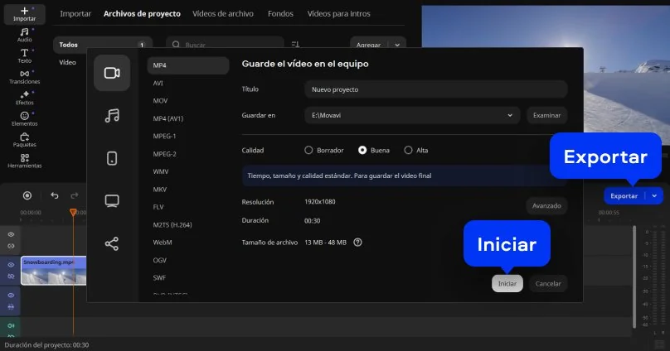Open the Texto tool

pyautogui.click(x=25, y=55)
